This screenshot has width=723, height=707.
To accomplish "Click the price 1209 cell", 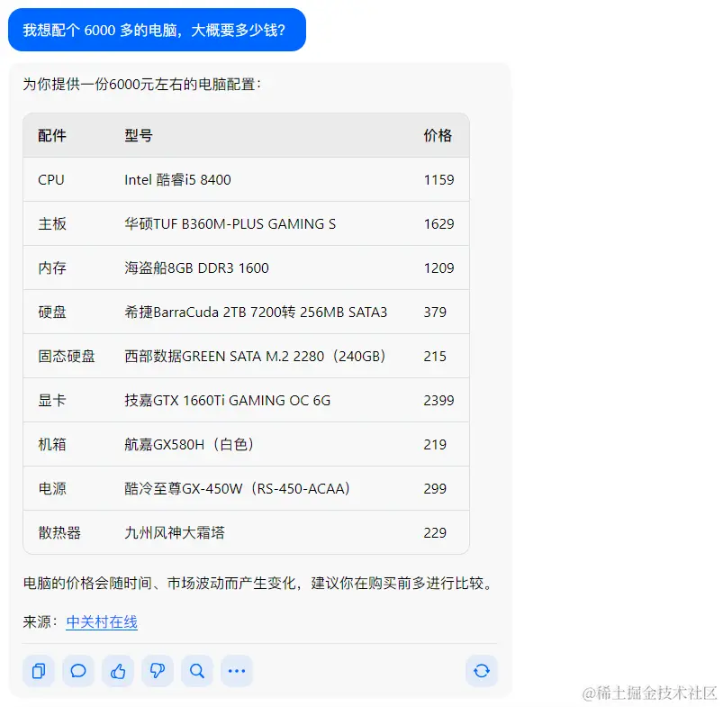I will pos(439,268).
